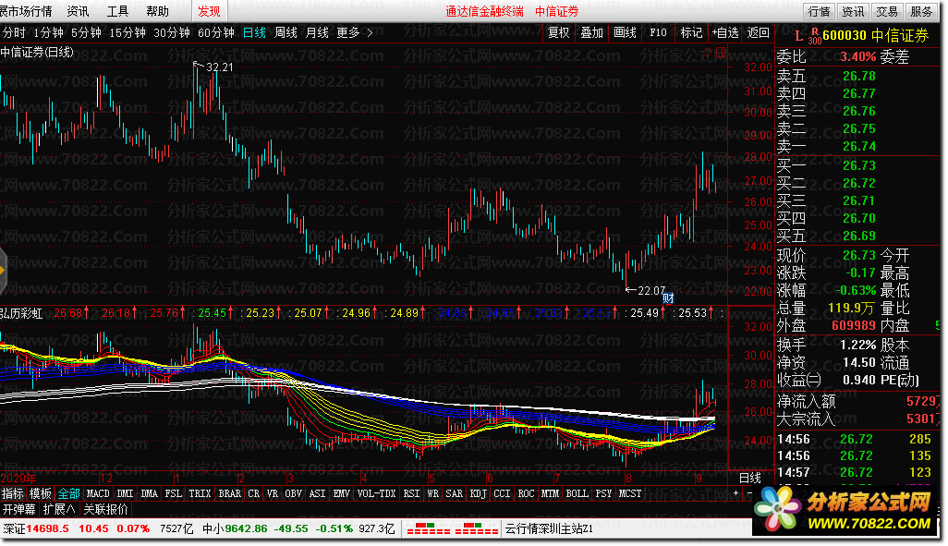The width and height of the screenshot is (948, 546).
Task: Open the 关联报价 related quotes
Action: [106, 510]
